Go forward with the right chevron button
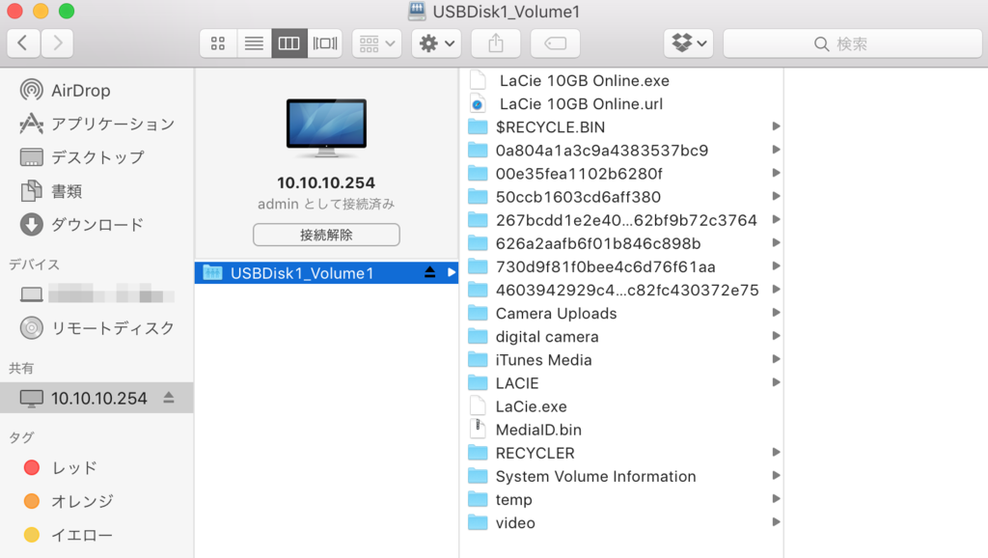The height and width of the screenshot is (558, 988). (57, 42)
